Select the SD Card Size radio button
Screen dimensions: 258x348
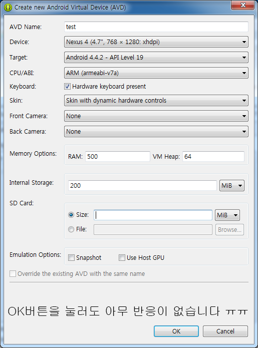pos(71,215)
